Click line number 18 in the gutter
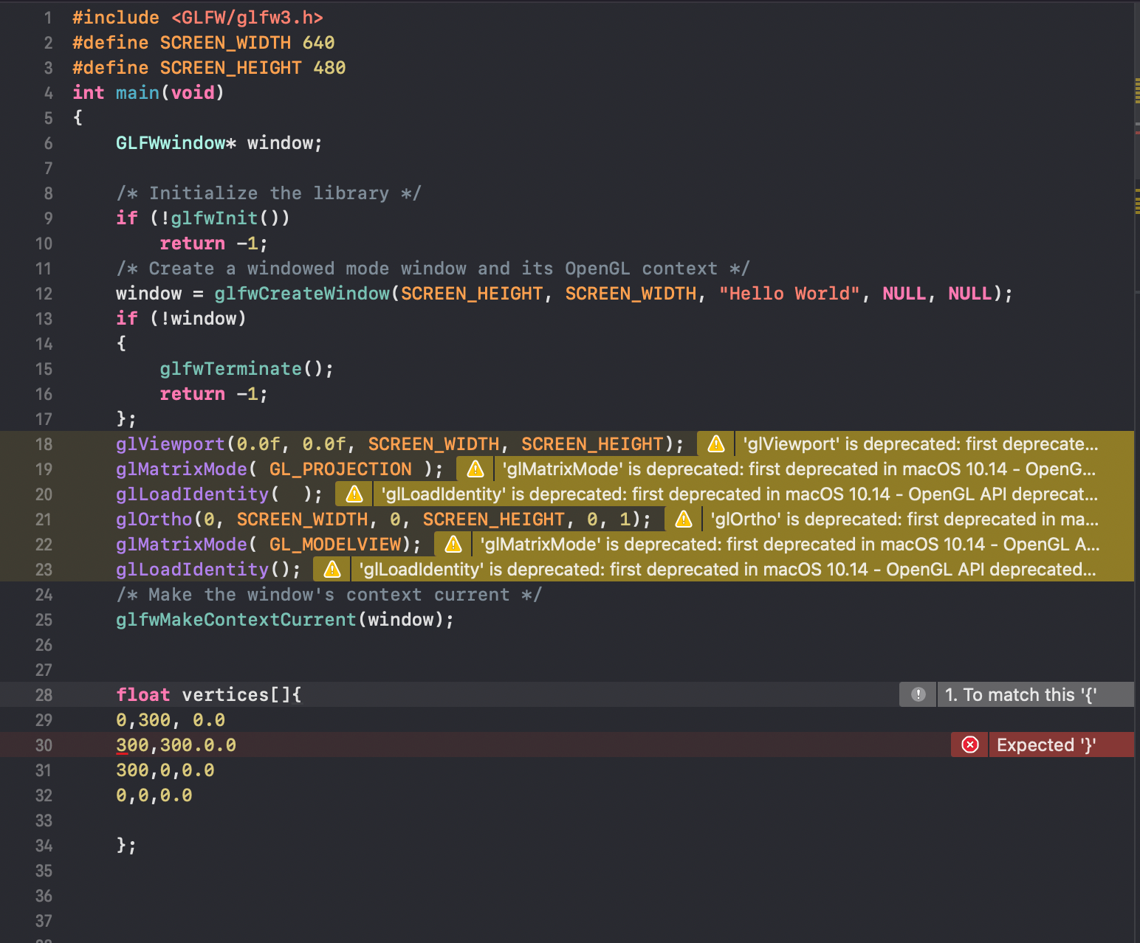This screenshot has height=943, width=1140. coord(44,443)
